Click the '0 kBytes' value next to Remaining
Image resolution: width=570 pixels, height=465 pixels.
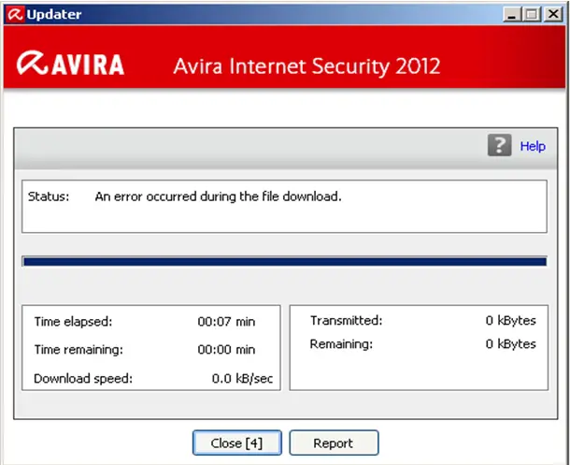(x=511, y=344)
